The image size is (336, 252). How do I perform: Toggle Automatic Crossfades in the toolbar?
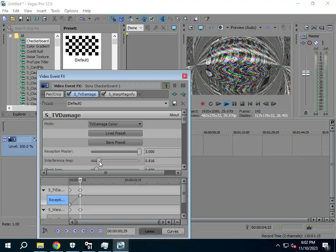point(121,19)
